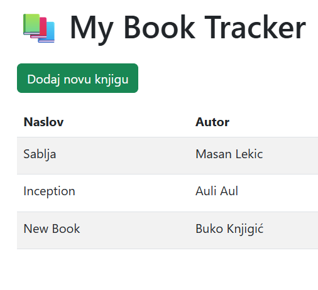Click the surname Lekic in first row
Image resolution: width=318 pixels, height=290 pixels.
click(x=249, y=154)
